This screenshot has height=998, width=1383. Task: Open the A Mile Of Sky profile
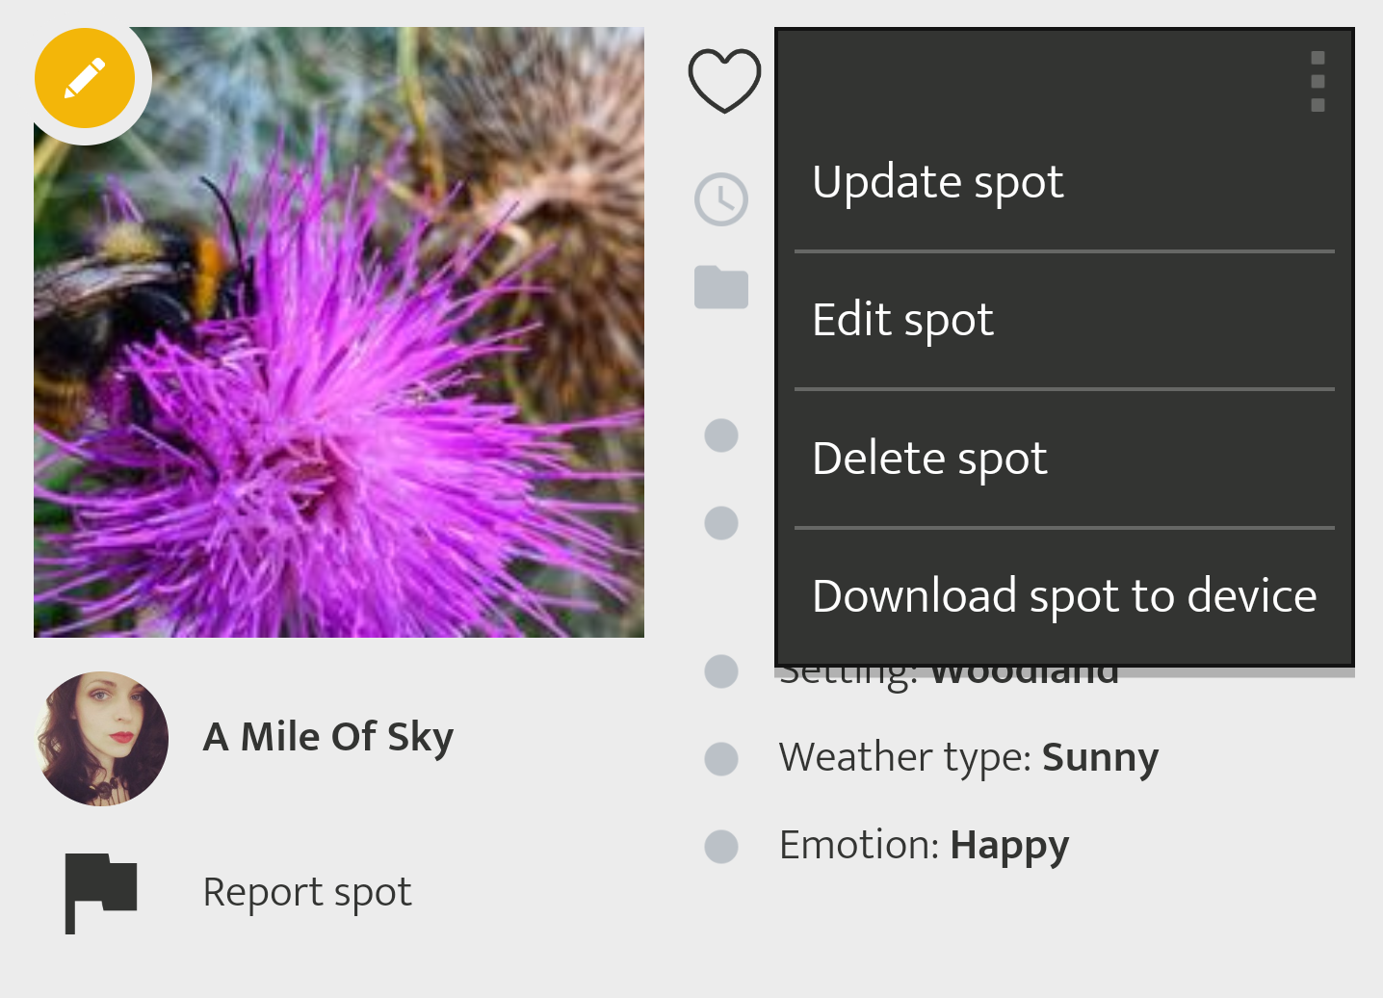tap(328, 738)
